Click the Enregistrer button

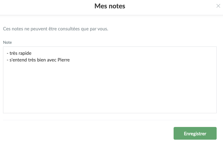[195, 133]
